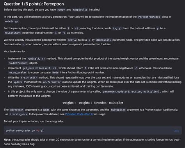Image resolution: width=185 pixels, height=148 pixels.
Task: Click the weights update formula
Action: tap(92, 103)
